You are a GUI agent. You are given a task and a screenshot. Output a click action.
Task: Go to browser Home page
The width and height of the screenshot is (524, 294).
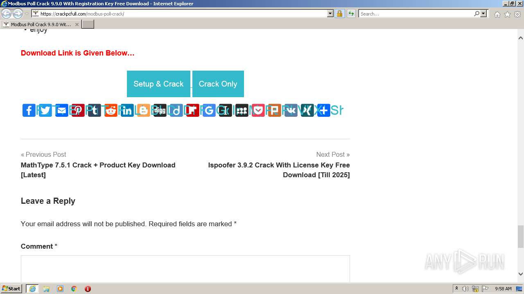click(497, 14)
